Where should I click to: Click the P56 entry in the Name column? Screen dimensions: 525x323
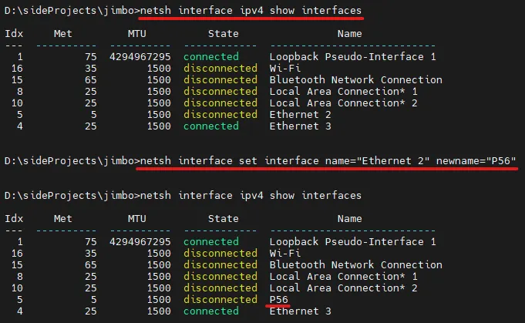pos(278,299)
